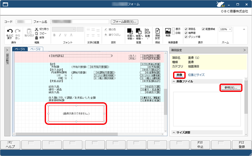Toggle the グリッド線 checkbox

(186, 37)
